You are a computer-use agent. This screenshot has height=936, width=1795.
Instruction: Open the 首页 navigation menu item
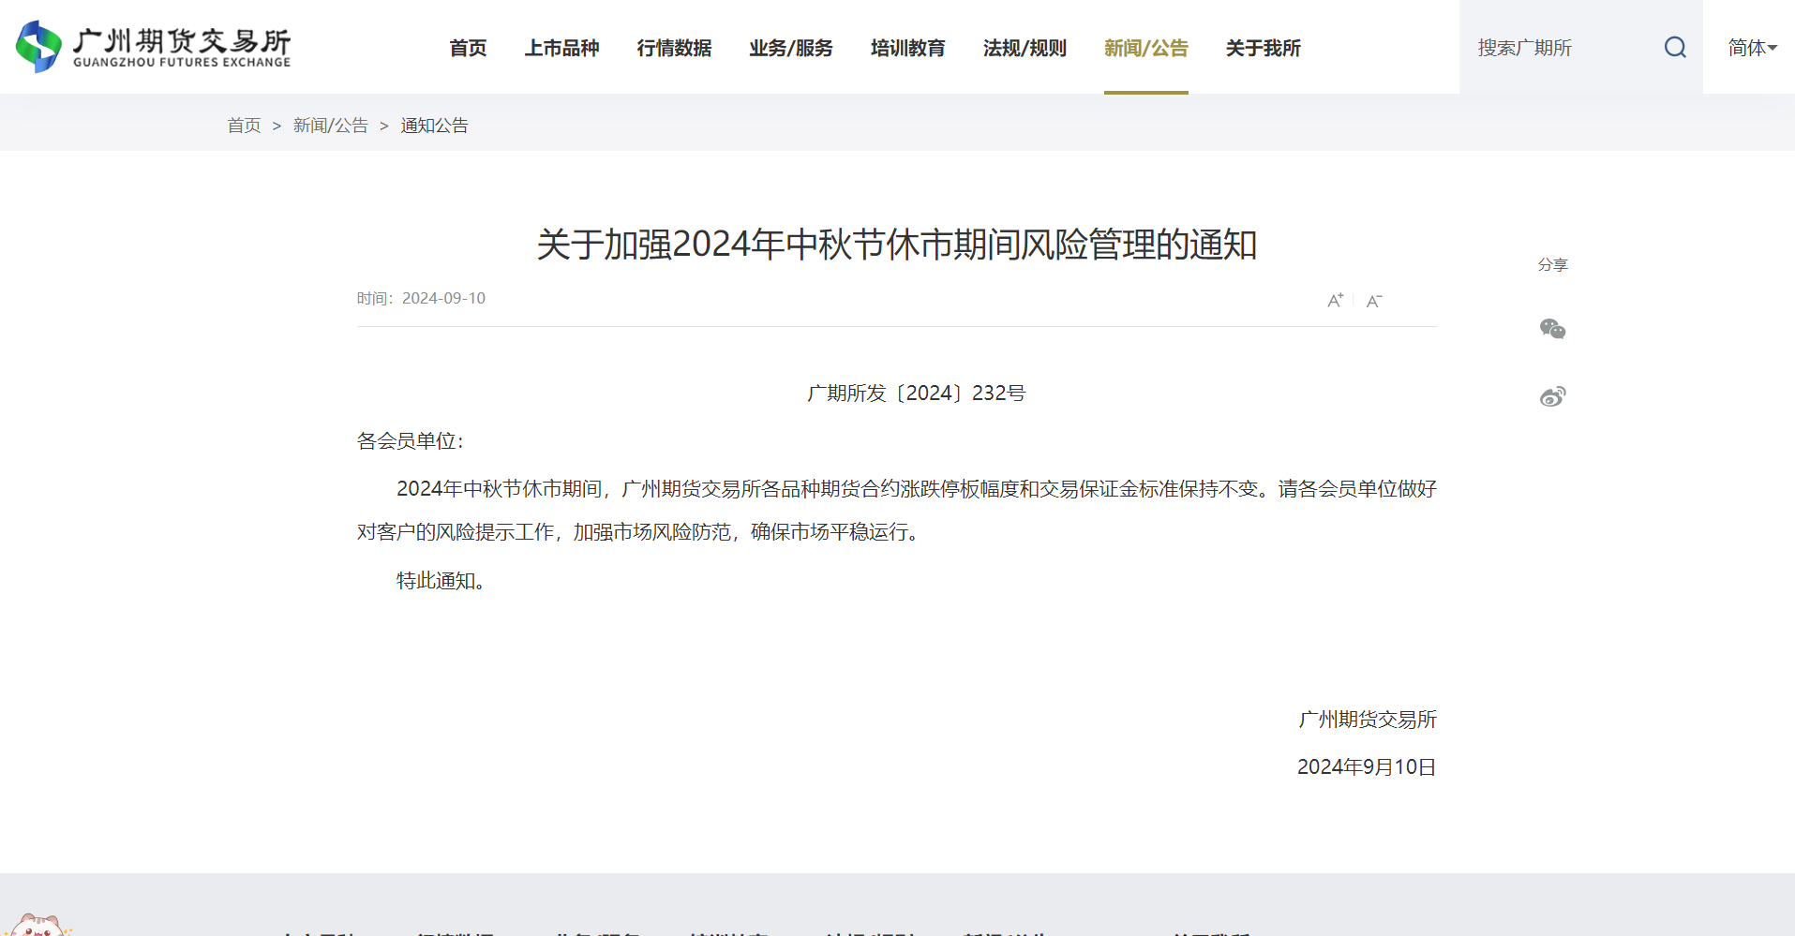point(468,47)
